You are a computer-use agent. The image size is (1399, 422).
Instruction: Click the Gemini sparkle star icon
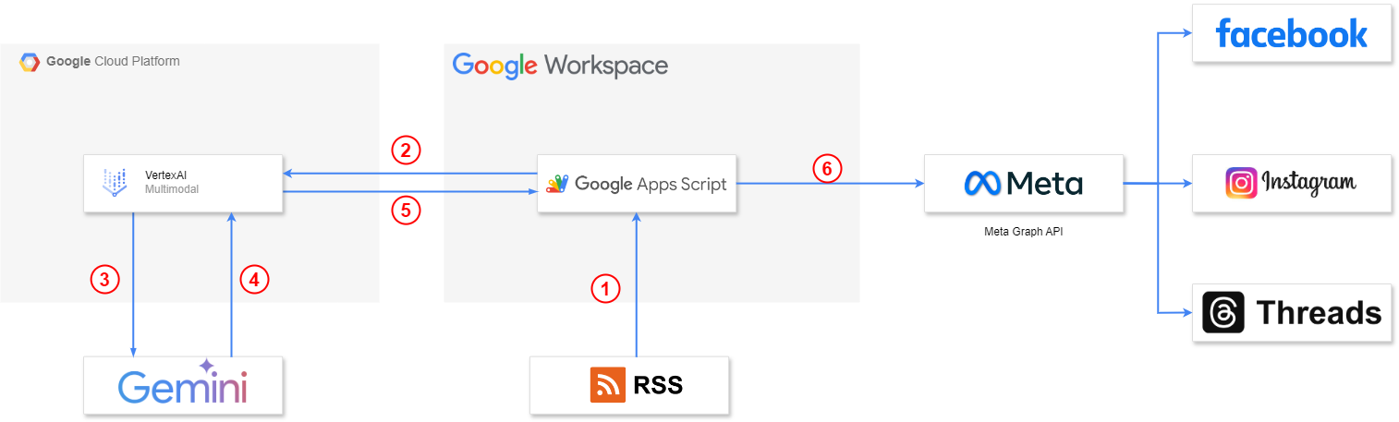pos(206,366)
